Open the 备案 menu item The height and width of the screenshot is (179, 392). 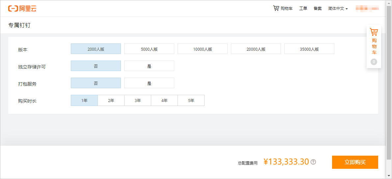[318, 9]
